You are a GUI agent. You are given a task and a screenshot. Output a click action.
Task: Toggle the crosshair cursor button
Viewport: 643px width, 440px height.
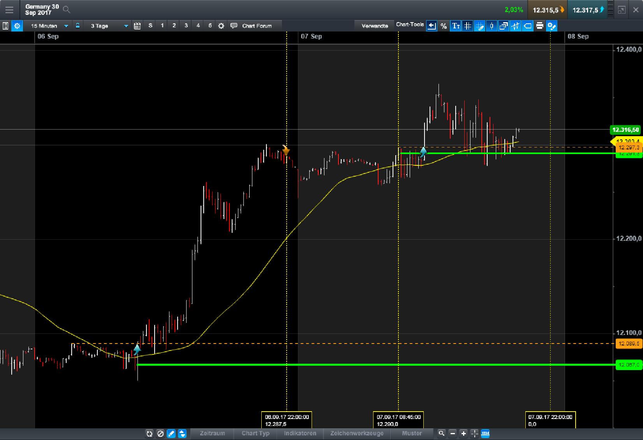pos(474,433)
